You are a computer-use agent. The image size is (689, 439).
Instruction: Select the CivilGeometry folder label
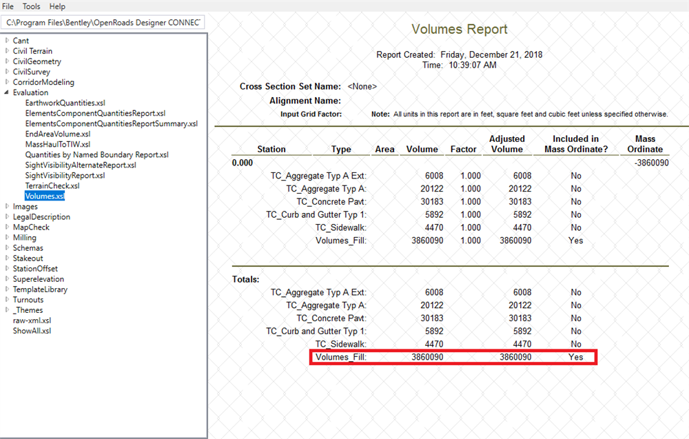[x=37, y=61]
